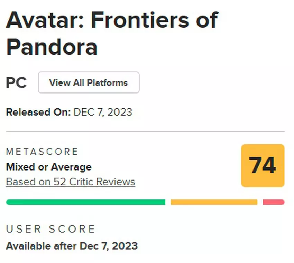Click the USER SCORE heading
The image size is (294, 263).
click(50, 229)
